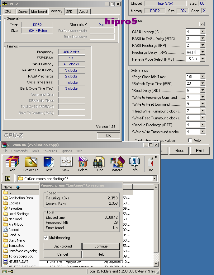Open the Refresh Mode Select (RMS) dropdown
Screen dimensions: 214x275
203,59
